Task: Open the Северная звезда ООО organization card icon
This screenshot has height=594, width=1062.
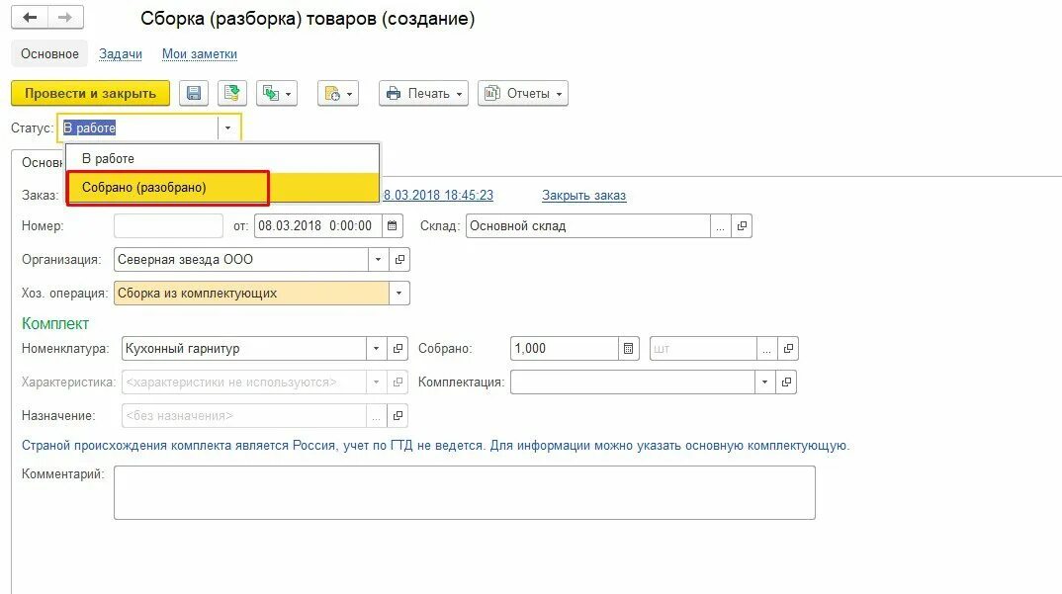Action: coord(399,259)
